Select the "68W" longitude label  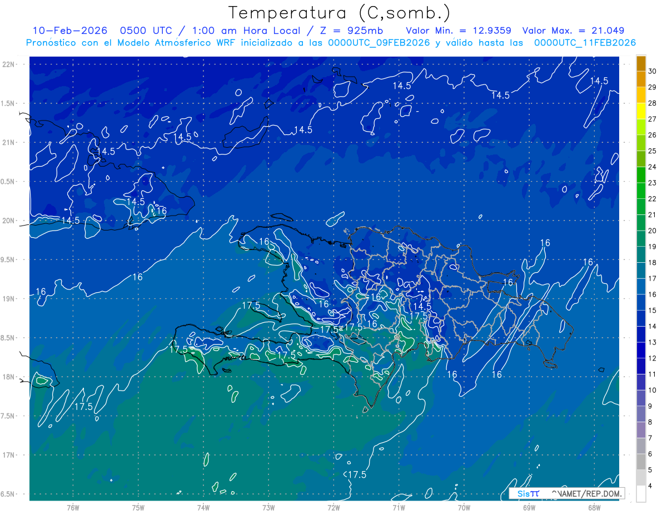(594, 508)
